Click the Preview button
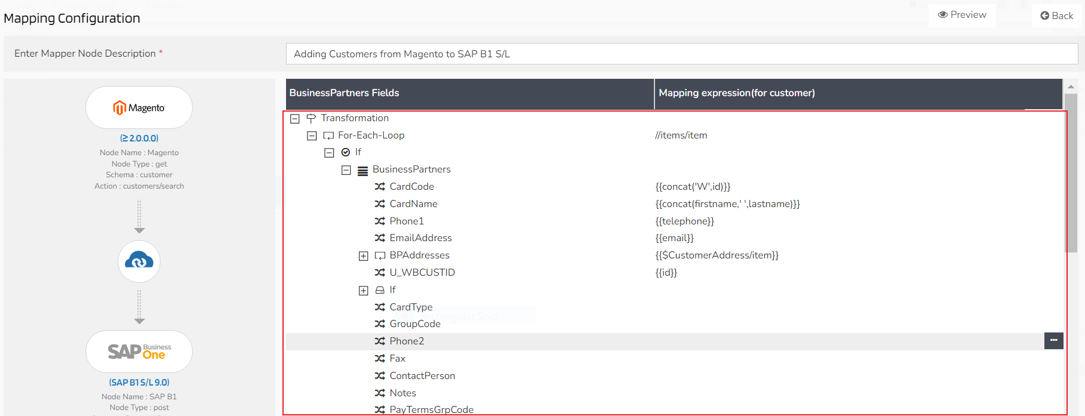The width and height of the screenshot is (1085, 416). tap(962, 15)
